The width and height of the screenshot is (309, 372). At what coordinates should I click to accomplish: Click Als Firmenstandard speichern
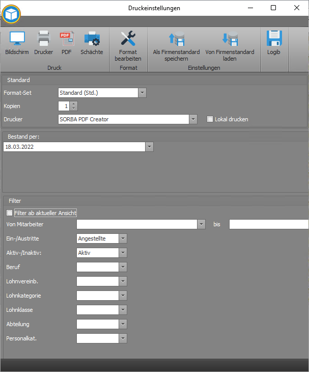[176, 40]
